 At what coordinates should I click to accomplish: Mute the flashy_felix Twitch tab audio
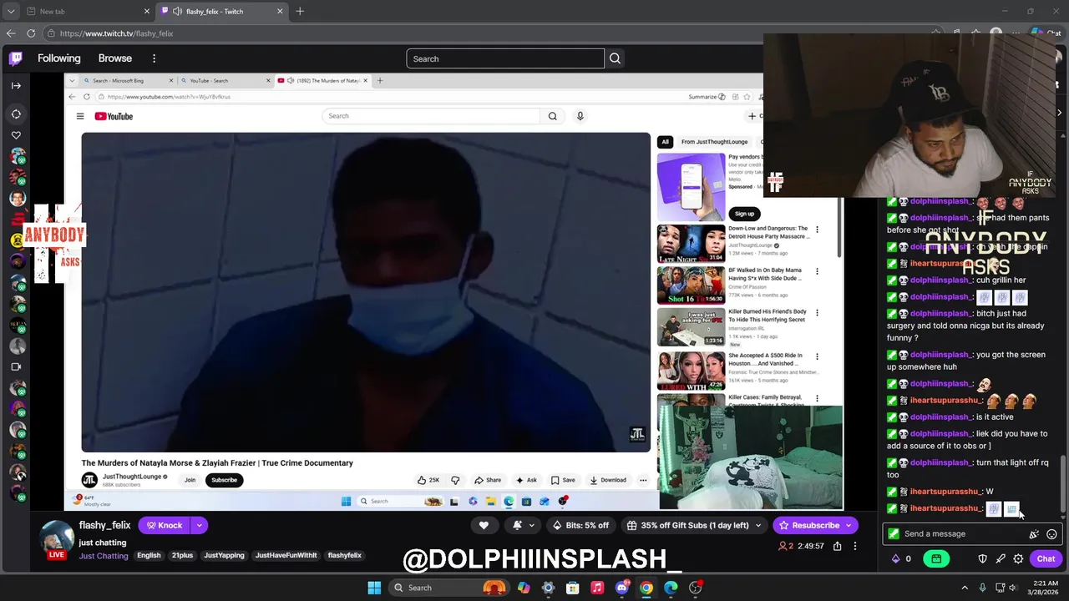[178, 11]
